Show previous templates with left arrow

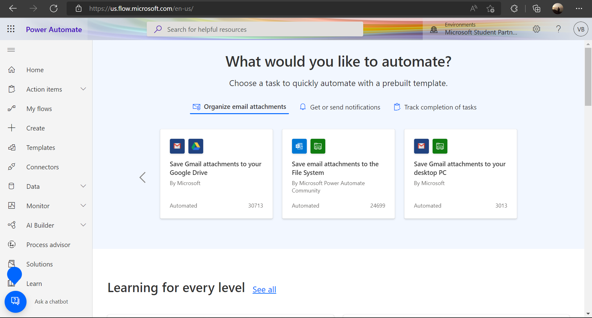point(142,177)
